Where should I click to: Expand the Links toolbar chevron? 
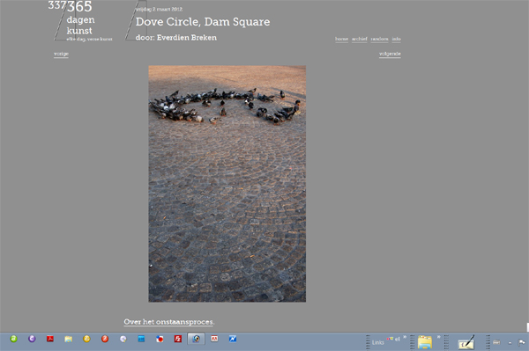[405, 337]
